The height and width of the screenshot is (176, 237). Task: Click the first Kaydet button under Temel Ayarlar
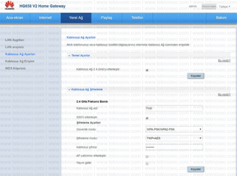pos(196,76)
